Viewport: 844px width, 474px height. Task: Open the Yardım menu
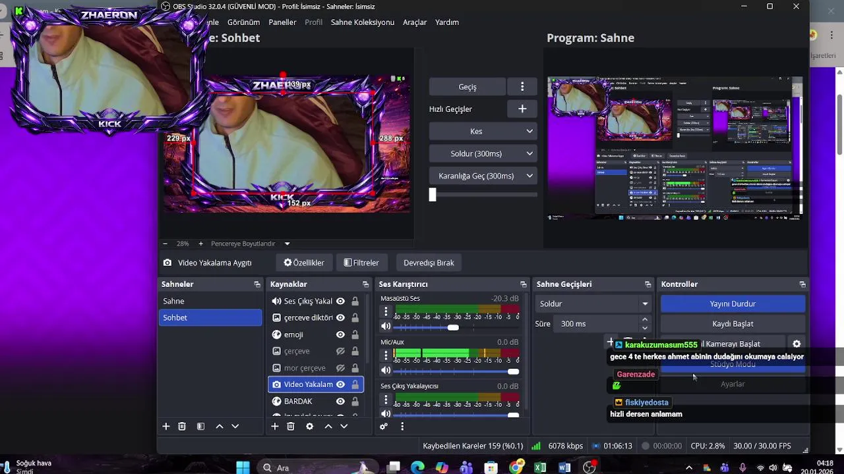click(x=447, y=22)
